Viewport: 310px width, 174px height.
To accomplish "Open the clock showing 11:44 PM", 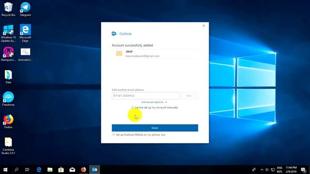I will click(291, 170).
